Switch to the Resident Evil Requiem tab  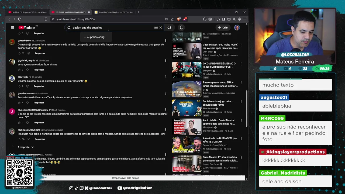[27, 12]
